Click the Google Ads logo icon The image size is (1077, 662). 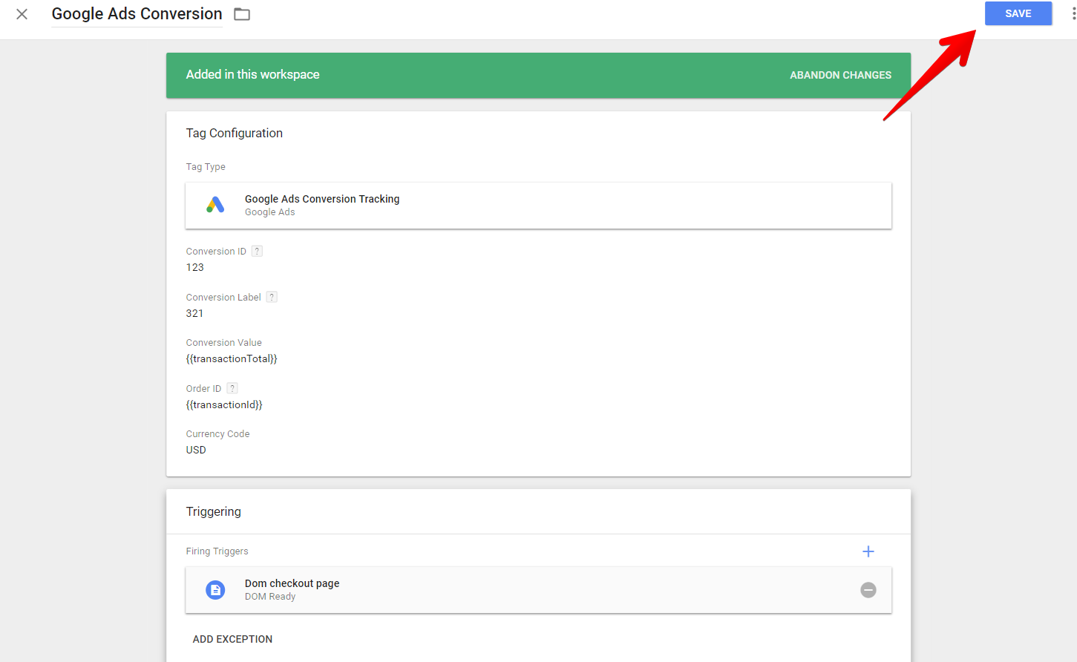215,205
